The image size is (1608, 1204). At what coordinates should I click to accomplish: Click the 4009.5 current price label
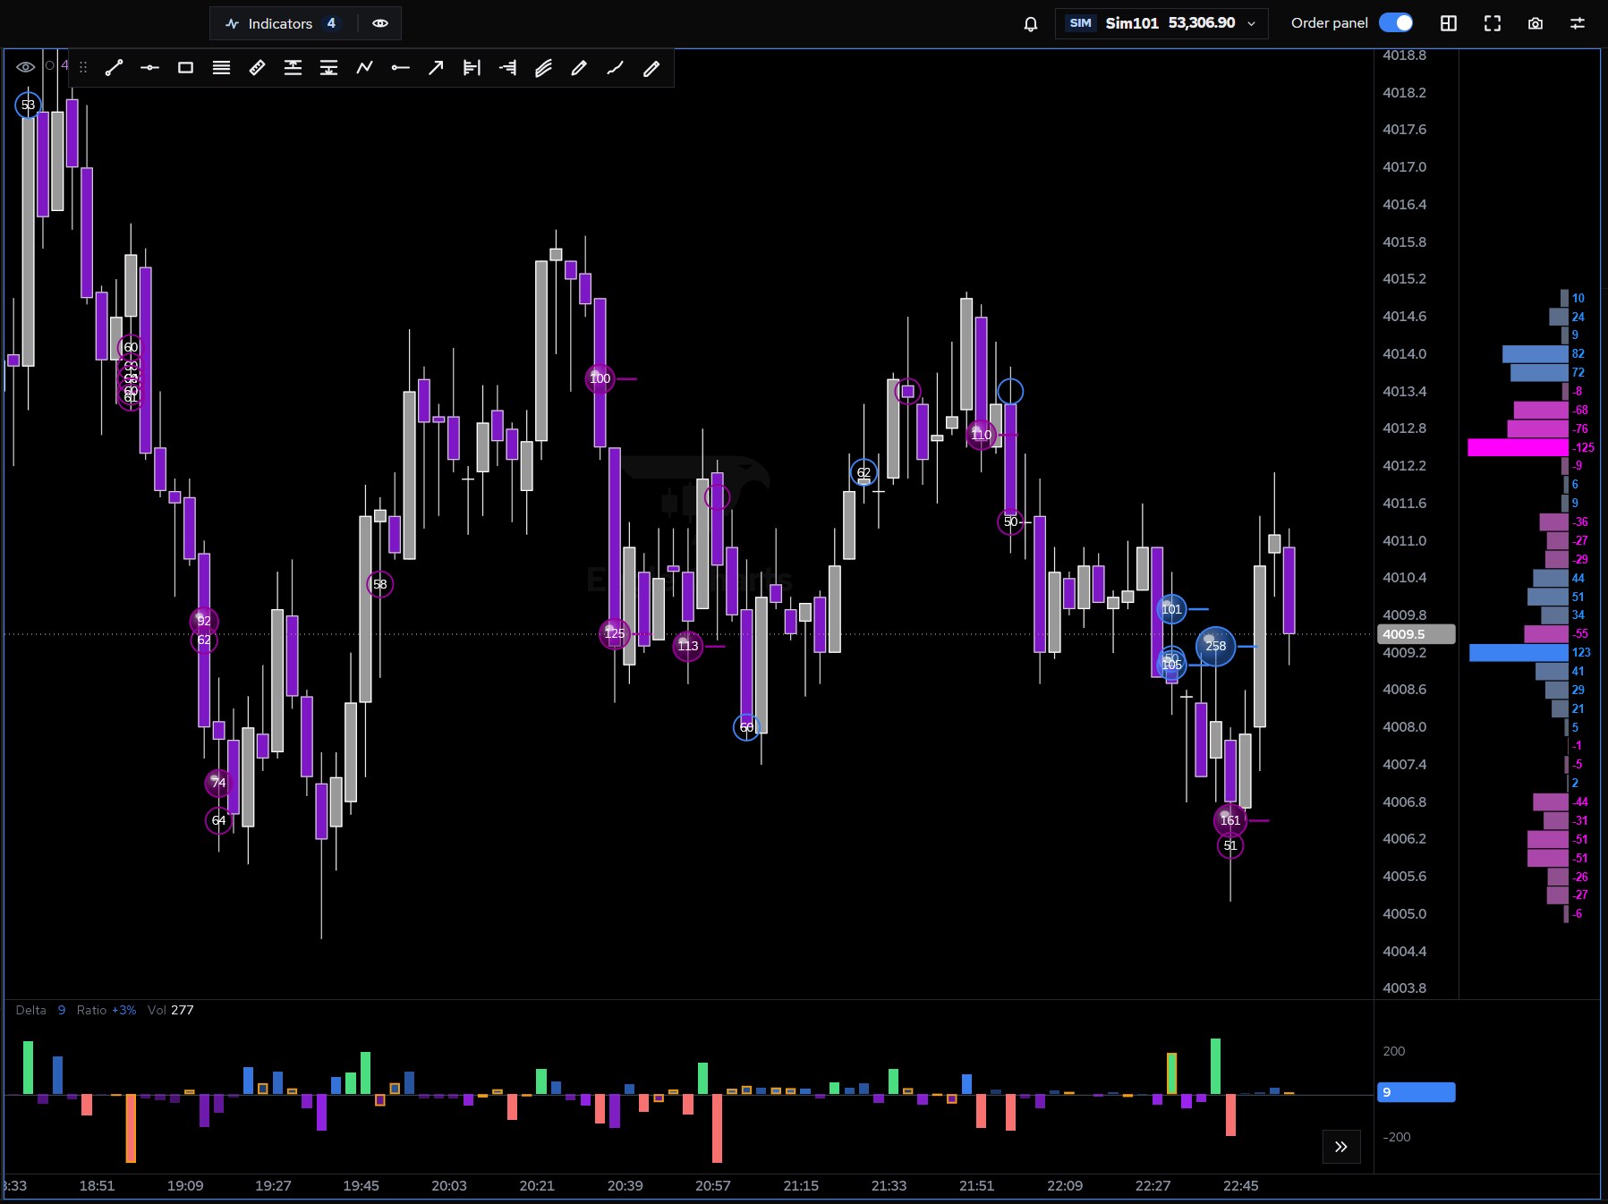[1416, 634]
